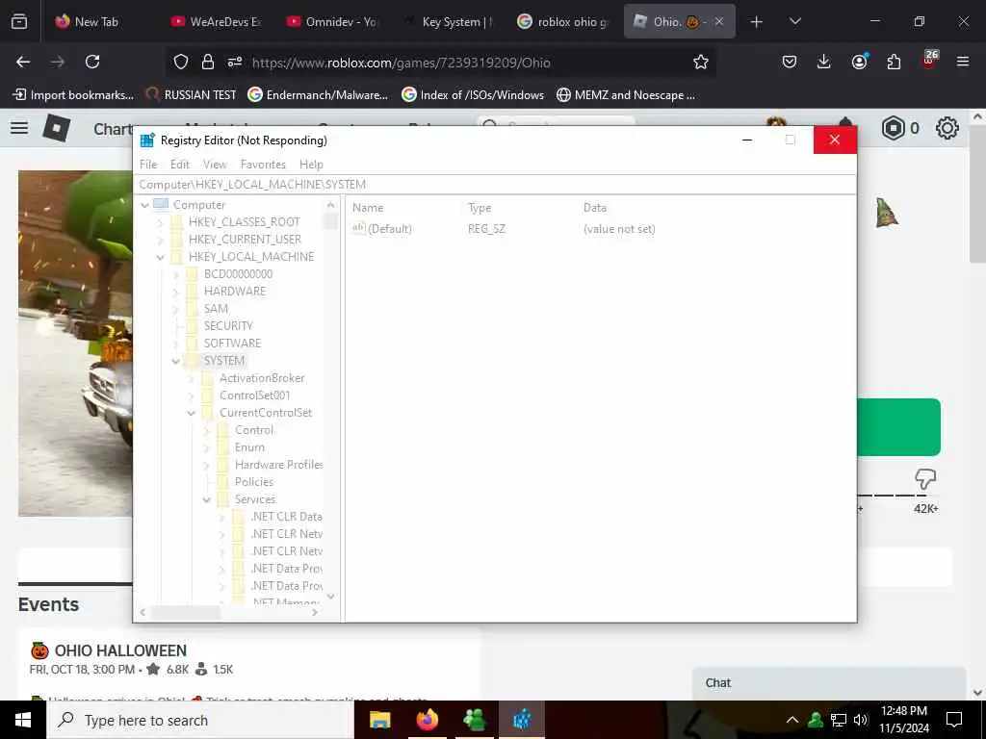The width and height of the screenshot is (986, 739).
Task: Switch to the Key System tab
Action: (x=447, y=21)
